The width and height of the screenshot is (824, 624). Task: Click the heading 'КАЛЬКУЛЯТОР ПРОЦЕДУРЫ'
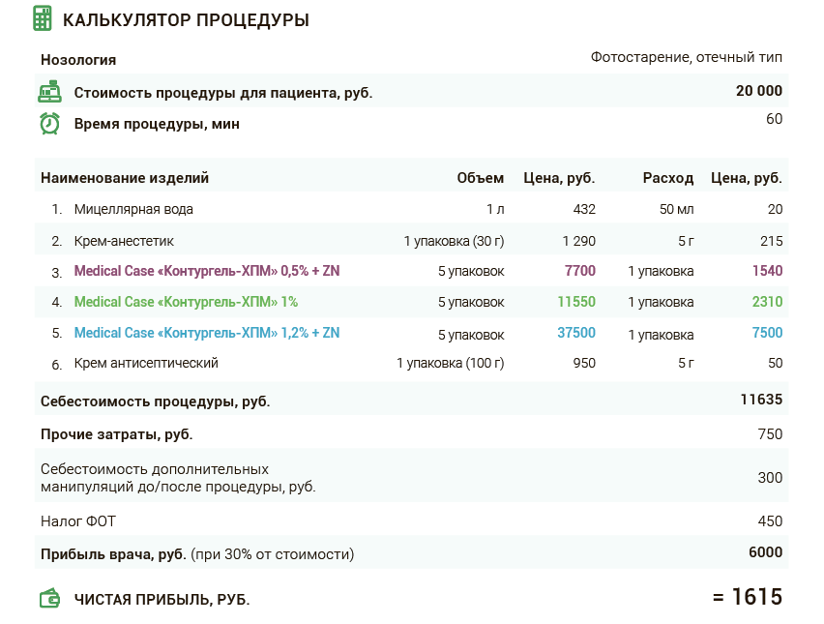[x=186, y=20]
